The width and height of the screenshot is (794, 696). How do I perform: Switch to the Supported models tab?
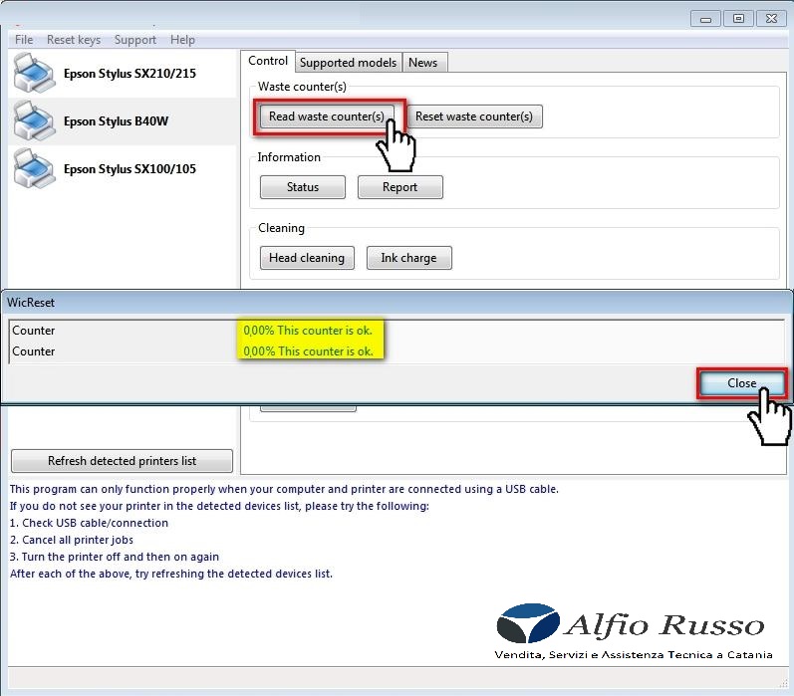[349, 63]
